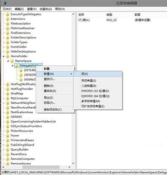Click the RemoveAccess folder icon
Image resolution: width=167 pixels, height=175 pixels.
pyautogui.click(x=8, y=164)
